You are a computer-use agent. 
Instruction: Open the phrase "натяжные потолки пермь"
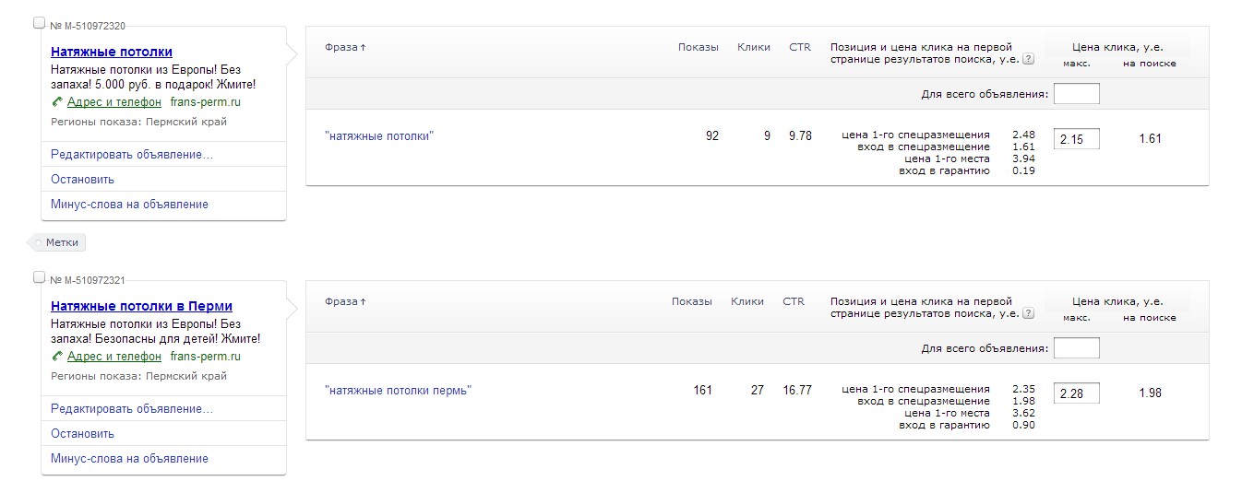pyautogui.click(x=398, y=391)
